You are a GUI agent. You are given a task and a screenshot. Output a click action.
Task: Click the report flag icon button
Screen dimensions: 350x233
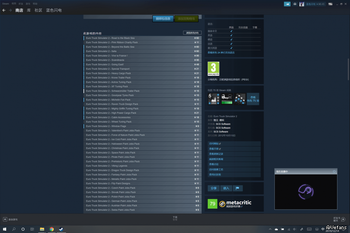pos(237,188)
